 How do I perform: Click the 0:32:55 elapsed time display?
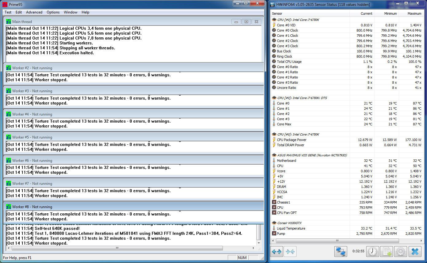click(x=358, y=251)
